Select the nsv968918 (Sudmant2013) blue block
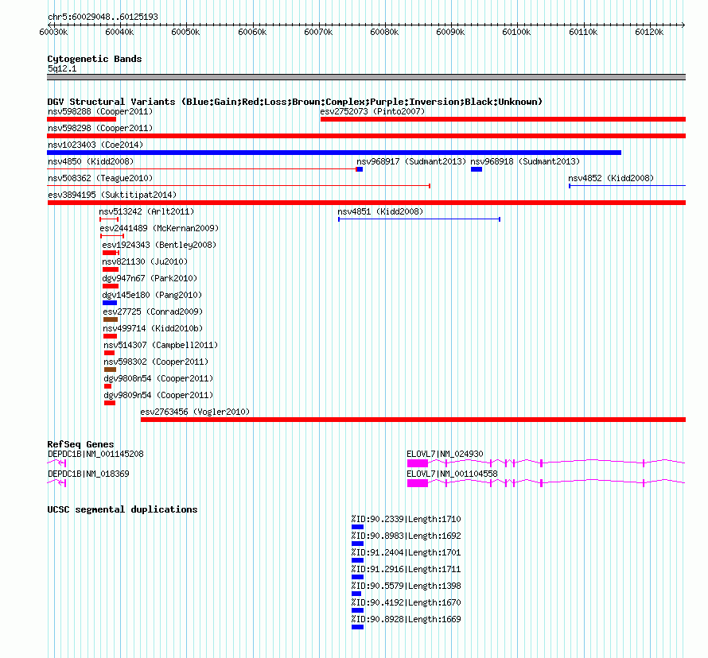The width and height of the screenshot is (708, 658). coord(477,169)
